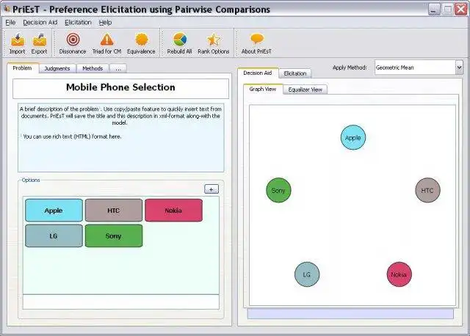
Task: Minimize the PriEsT window
Action: [x=434, y=10]
